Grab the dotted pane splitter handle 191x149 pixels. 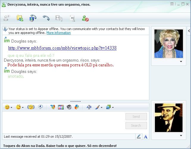click(x=76, y=101)
